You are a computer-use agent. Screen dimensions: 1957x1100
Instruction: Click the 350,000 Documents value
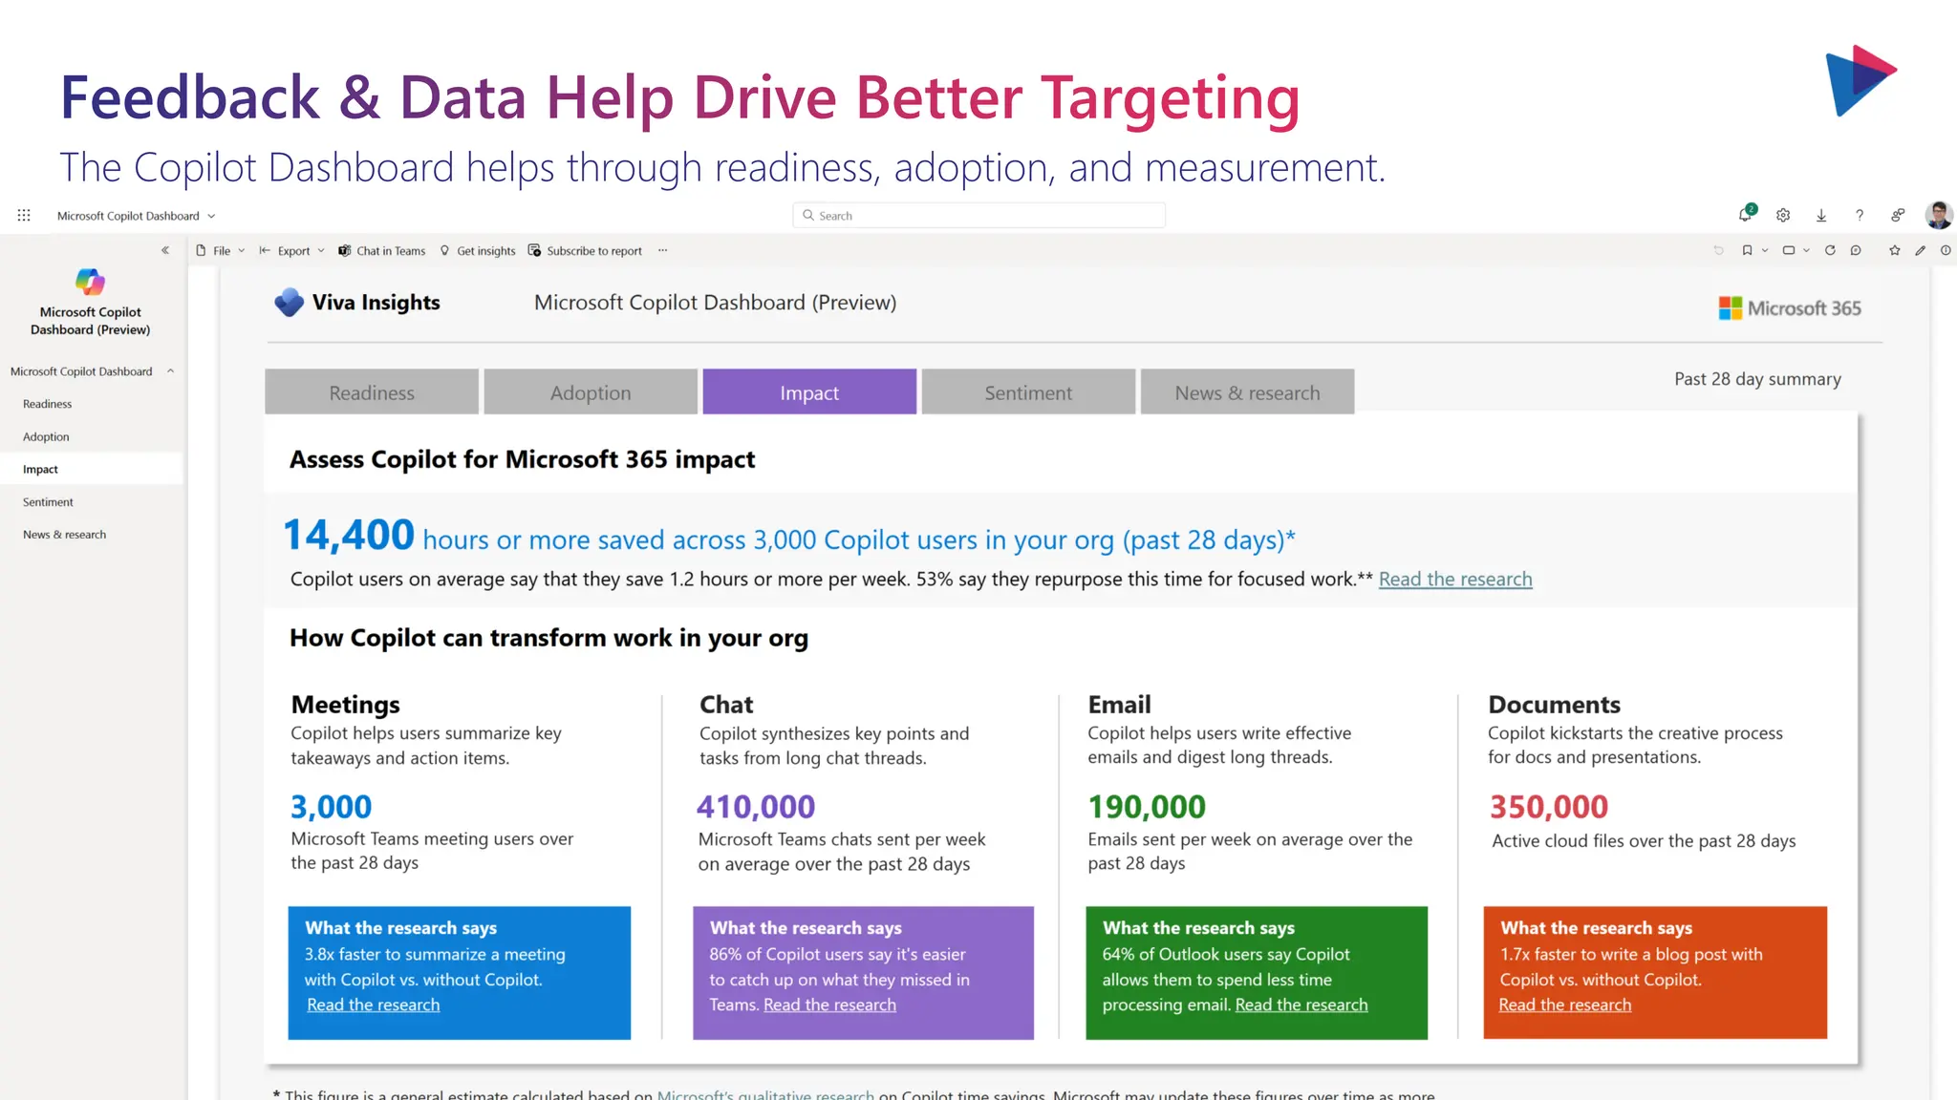click(1549, 807)
